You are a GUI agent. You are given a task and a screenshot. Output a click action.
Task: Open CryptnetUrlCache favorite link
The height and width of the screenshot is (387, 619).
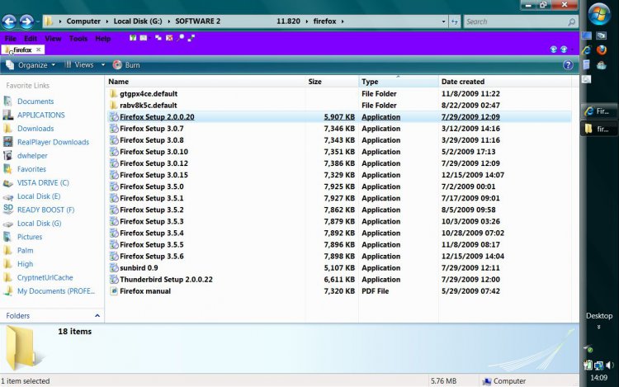[45, 277]
